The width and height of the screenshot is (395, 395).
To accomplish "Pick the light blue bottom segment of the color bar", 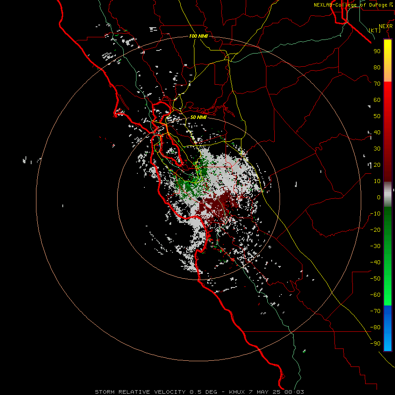I will coord(388,341).
